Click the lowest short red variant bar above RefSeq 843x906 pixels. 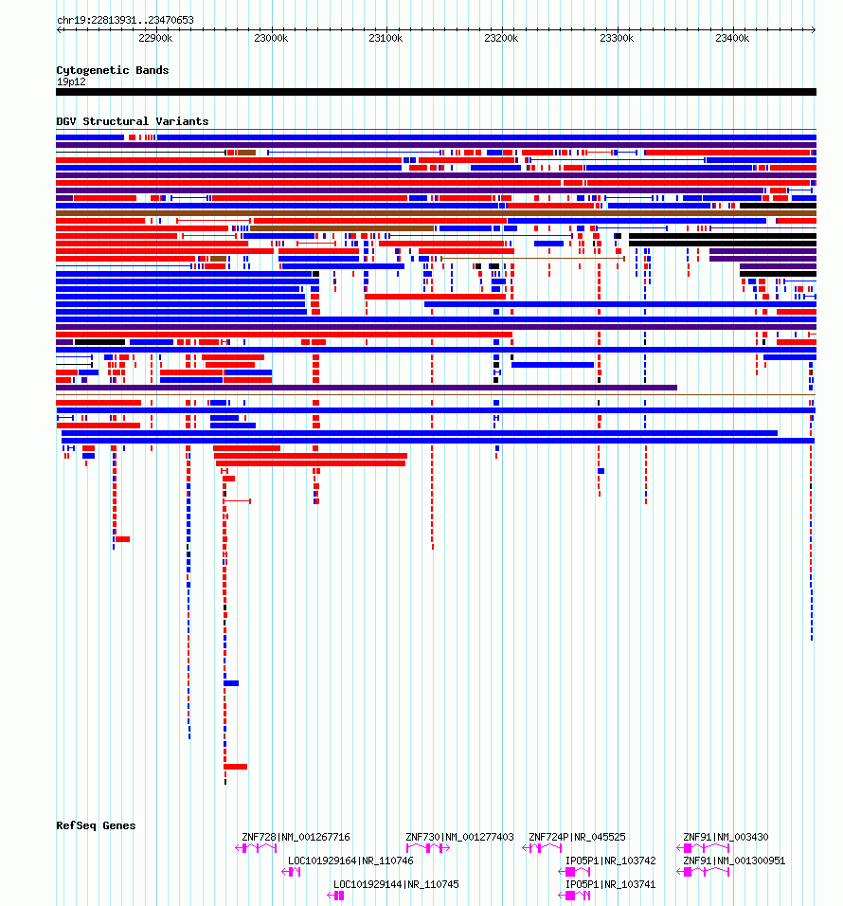[236, 767]
